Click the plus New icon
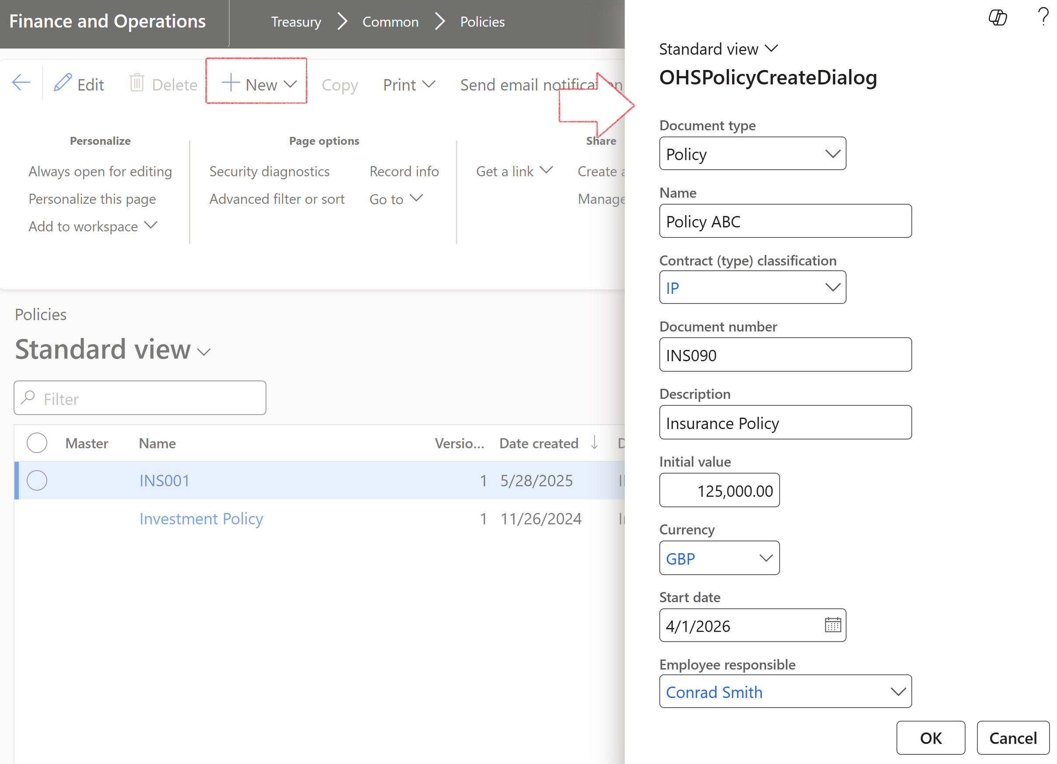 coord(230,84)
